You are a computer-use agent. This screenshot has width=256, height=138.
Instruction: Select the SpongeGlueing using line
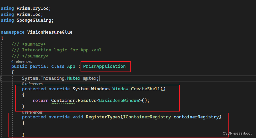point(27,20)
